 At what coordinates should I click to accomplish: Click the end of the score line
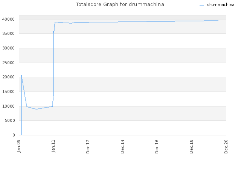pos(218,21)
